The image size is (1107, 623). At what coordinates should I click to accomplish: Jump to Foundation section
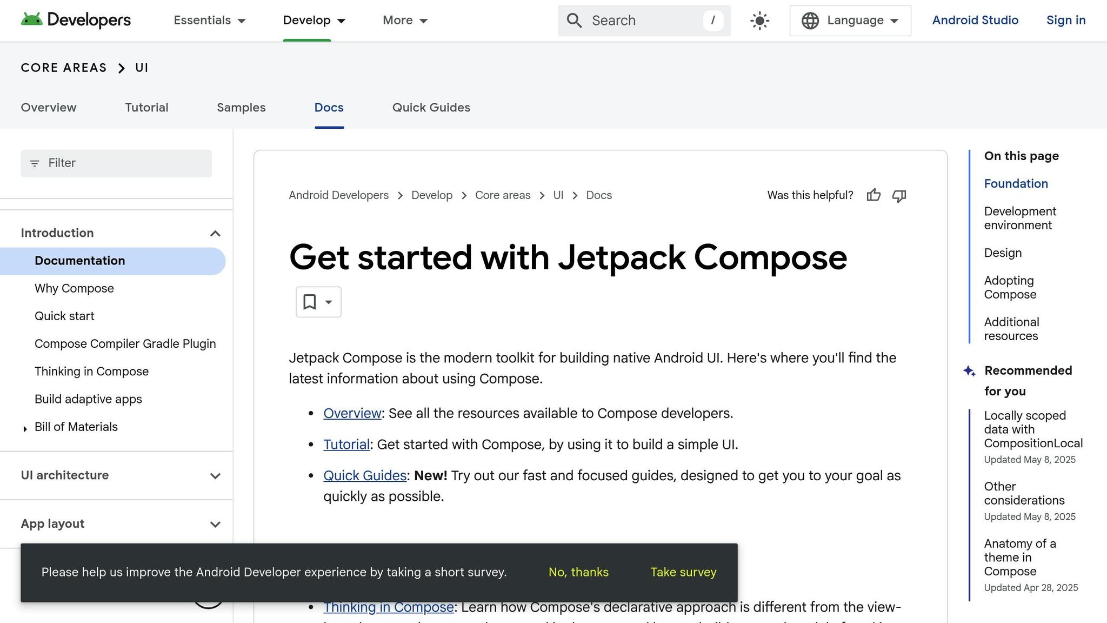pyautogui.click(x=1016, y=184)
